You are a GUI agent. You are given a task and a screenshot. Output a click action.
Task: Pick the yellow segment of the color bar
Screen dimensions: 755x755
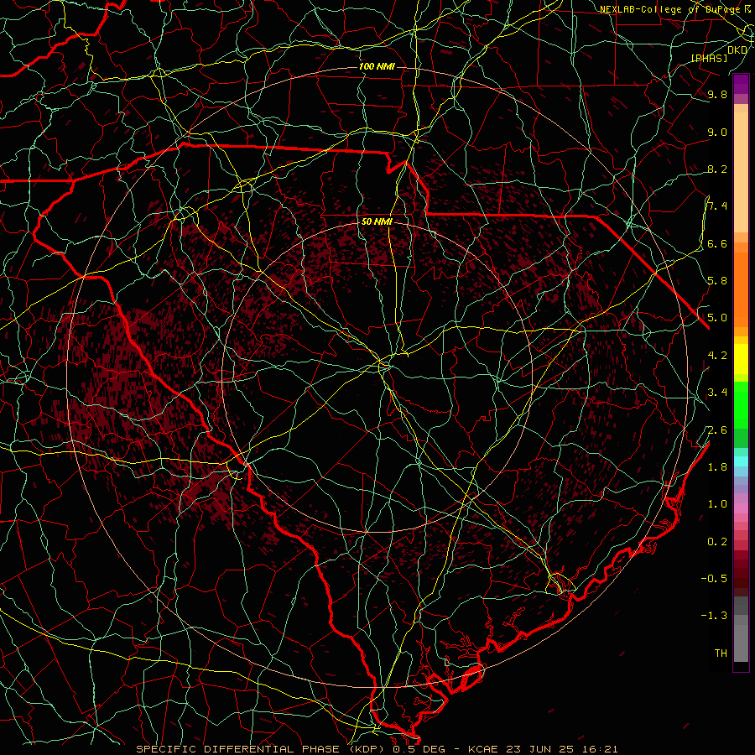741,359
